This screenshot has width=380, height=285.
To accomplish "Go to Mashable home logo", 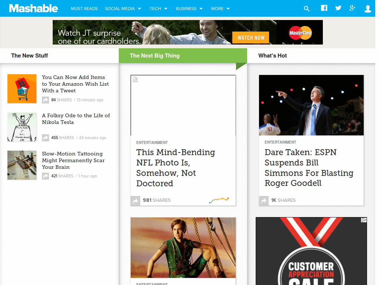I will 33,8.
